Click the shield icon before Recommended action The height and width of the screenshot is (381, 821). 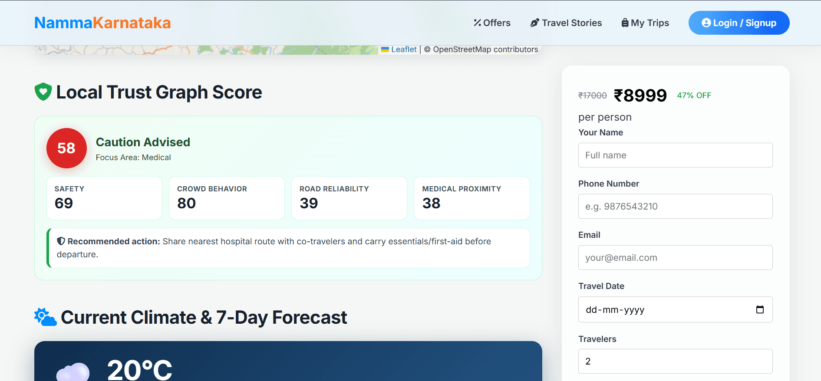pos(61,241)
